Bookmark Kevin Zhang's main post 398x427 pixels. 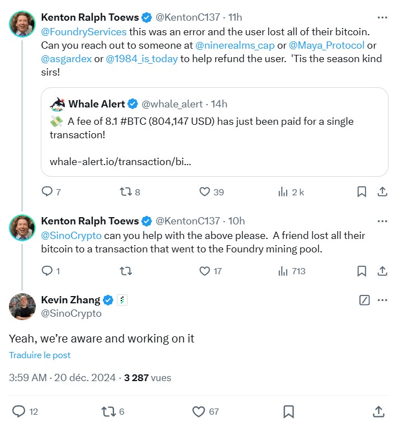click(x=288, y=412)
